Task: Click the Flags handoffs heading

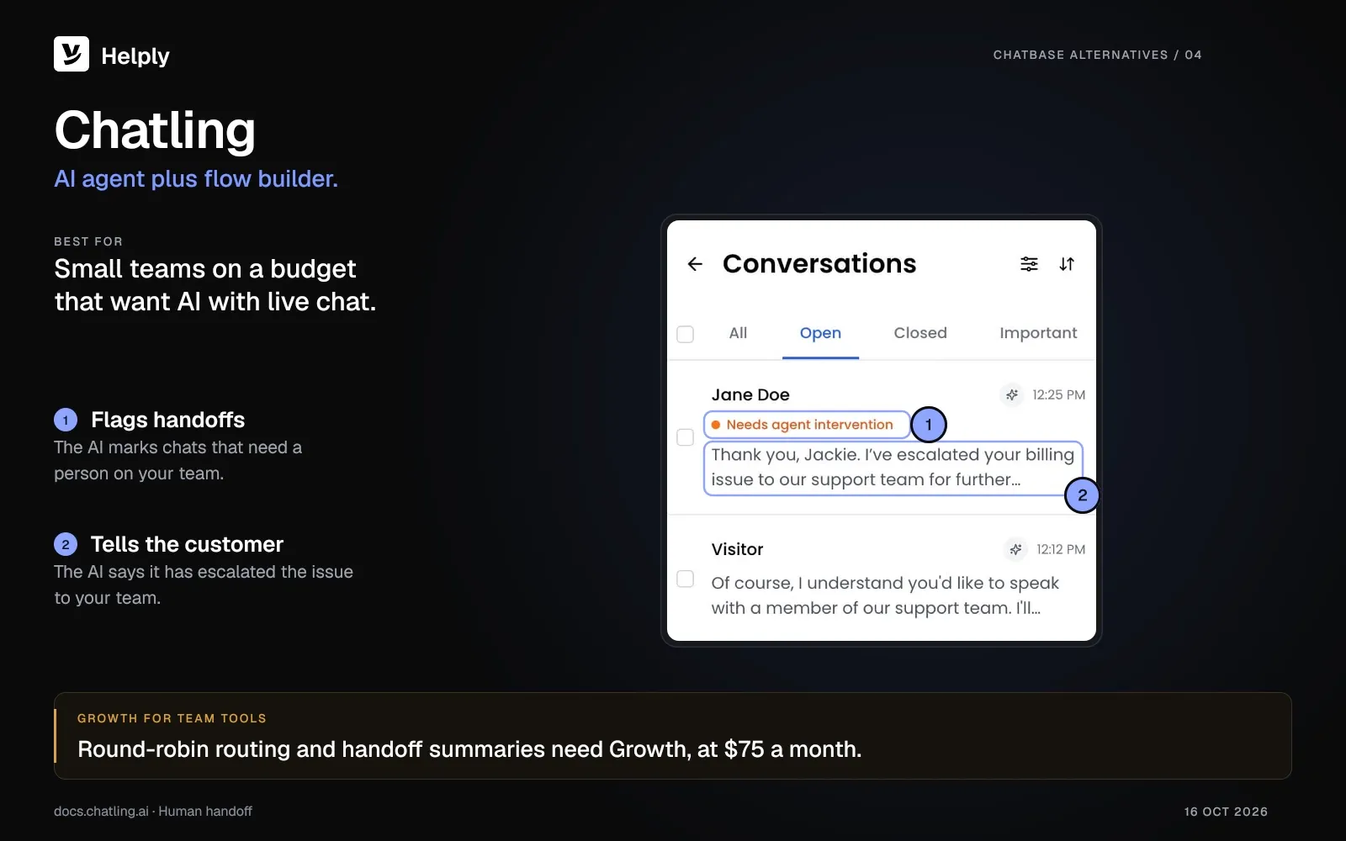Action: tap(167, 420)
